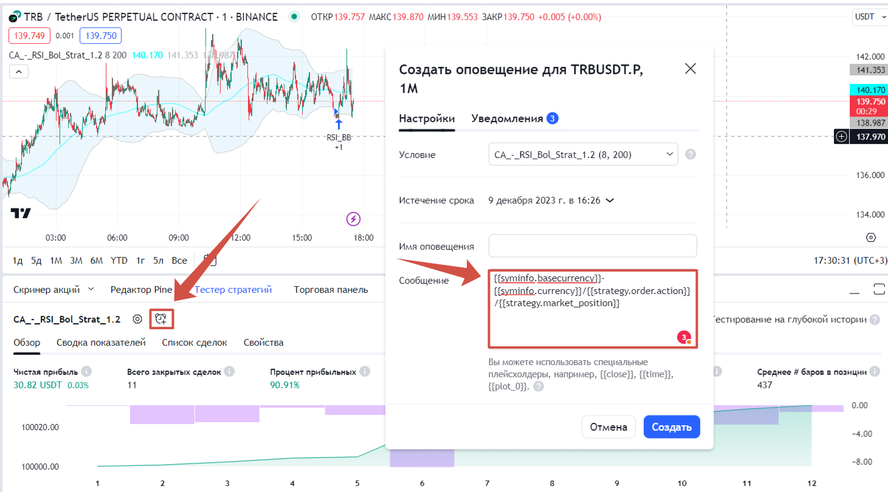
Task: Focus the Имя оповещения input field
Action: tap(593, 246)
